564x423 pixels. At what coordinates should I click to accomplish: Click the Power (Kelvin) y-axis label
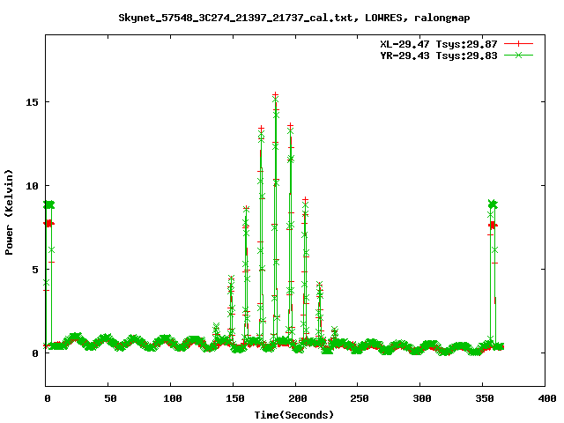(9, 212)
